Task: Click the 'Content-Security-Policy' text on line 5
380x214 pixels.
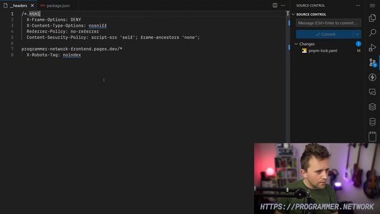Action: coord(56,37)
